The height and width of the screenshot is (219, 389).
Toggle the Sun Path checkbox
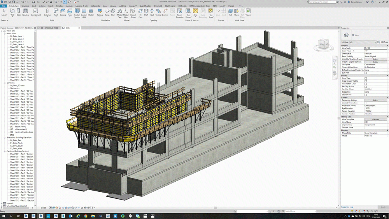[366, 73]
